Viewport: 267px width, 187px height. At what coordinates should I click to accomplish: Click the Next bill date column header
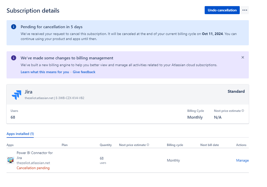210,145
